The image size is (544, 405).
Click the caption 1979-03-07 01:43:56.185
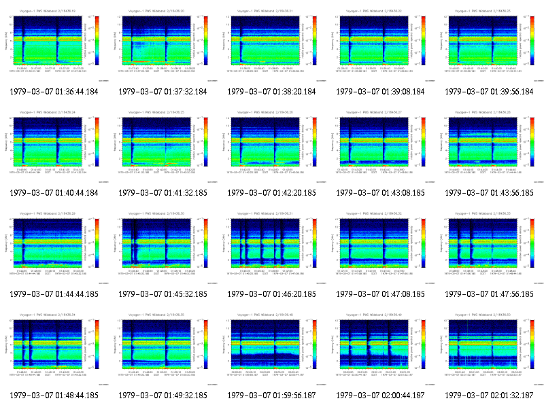tap(489, 193)
